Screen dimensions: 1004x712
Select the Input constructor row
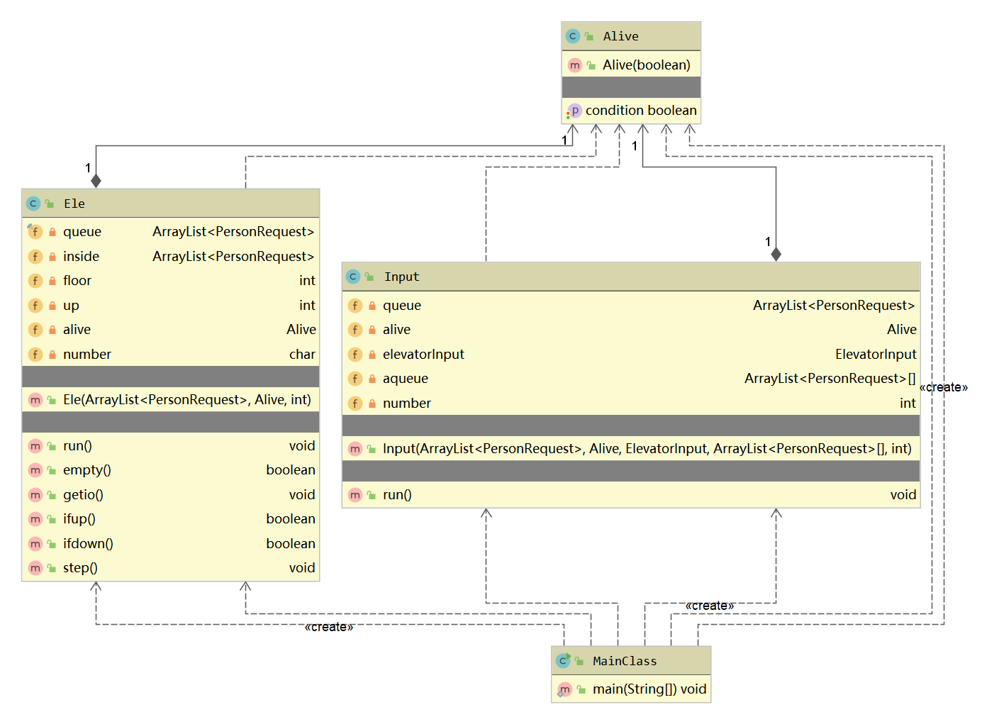coord(631,449)
